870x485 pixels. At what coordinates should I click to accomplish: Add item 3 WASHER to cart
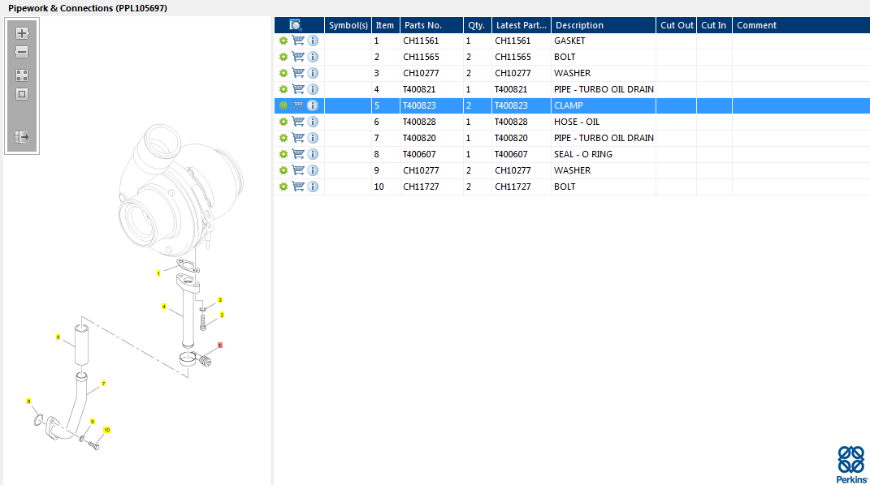(298, 73)
